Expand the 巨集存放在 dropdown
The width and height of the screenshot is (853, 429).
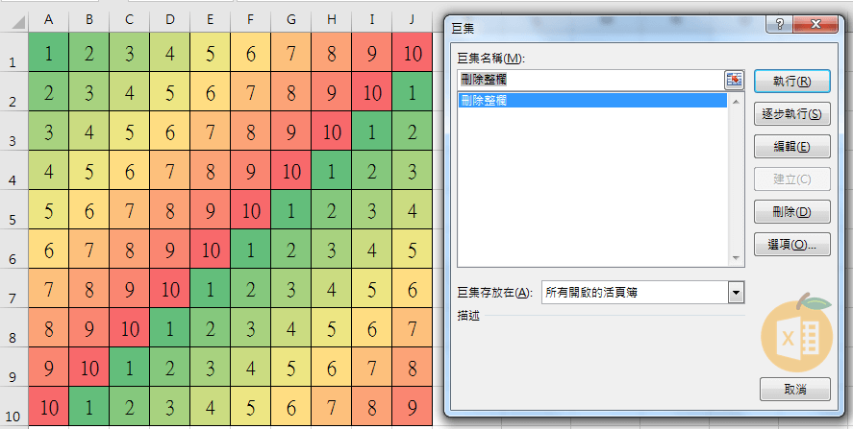tap(736, 292)
